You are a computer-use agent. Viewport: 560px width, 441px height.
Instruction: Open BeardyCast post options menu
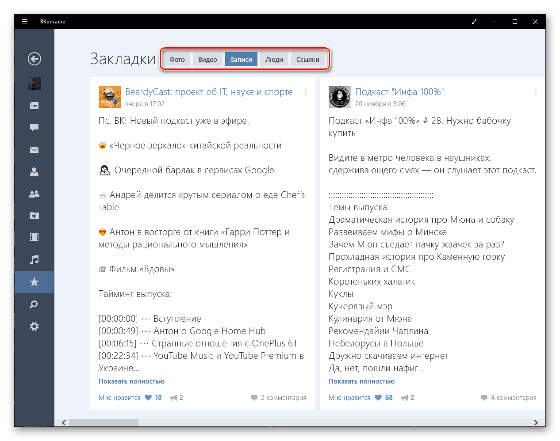pos(306,92)
